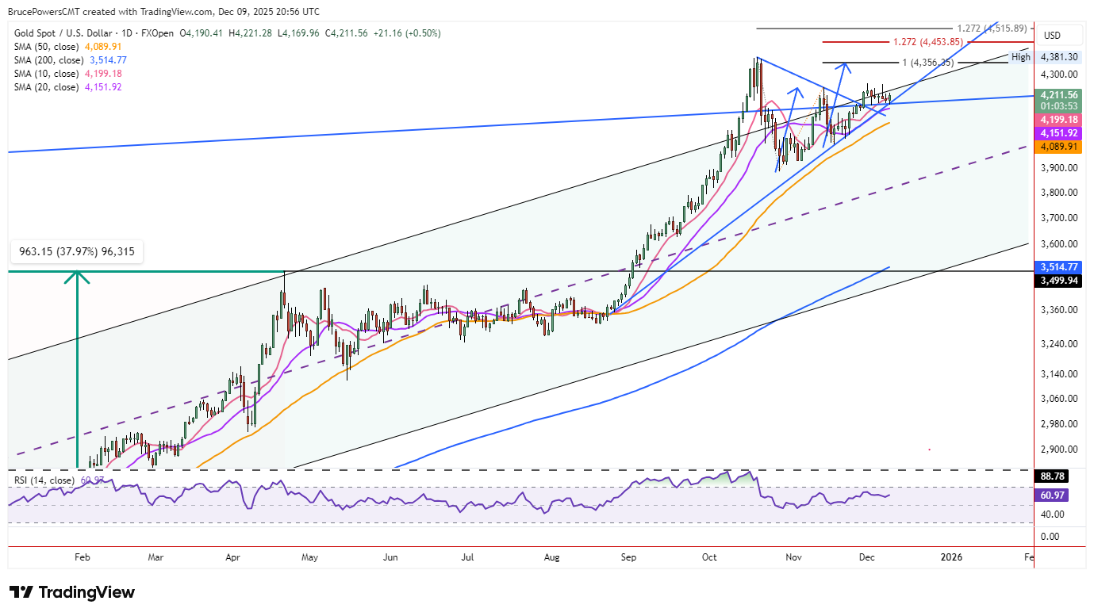Screen dimensions: 1094x616
Task: Click 2026 on the time axis
Action: [x=951, y=557]
